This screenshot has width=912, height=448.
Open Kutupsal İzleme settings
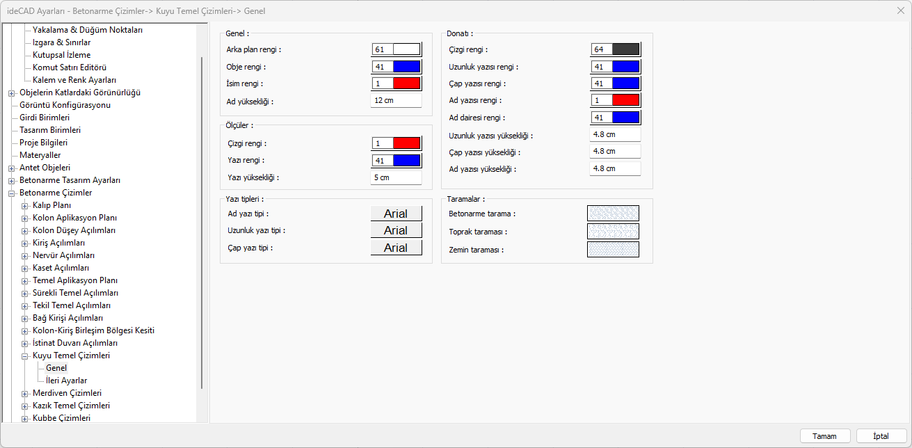point(61,55)
